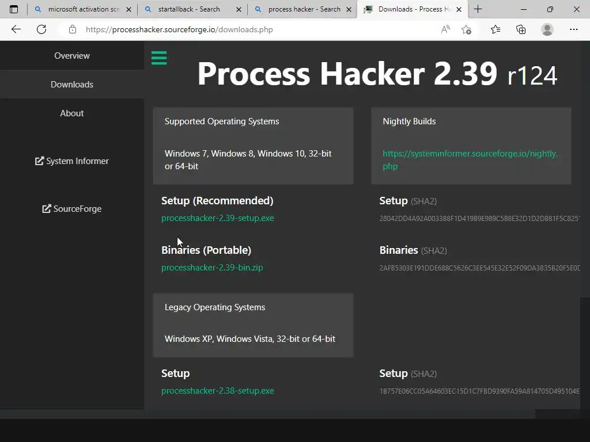Click the Binaries (Portable) heading
This screenshot has height=442, width=590.
coord(206,250)
